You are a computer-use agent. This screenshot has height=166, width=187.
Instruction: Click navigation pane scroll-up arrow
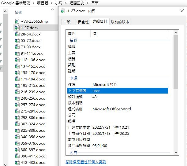point(5,11)
